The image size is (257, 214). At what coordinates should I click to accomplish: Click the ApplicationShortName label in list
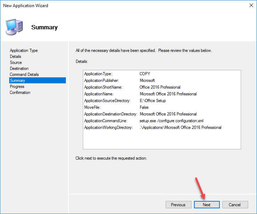click(x=103, y=87)
